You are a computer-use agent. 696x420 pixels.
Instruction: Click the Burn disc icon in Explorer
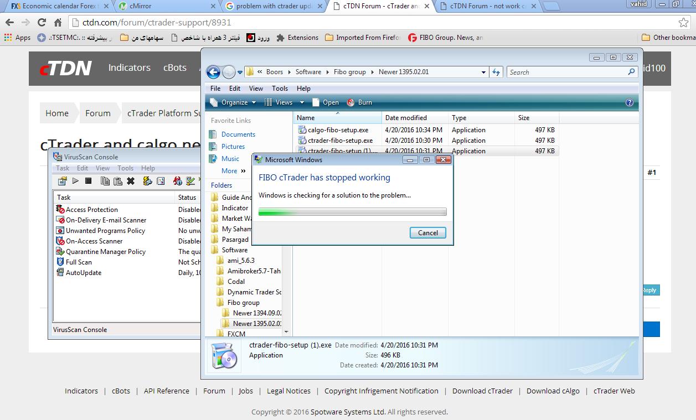coord(350,102)
